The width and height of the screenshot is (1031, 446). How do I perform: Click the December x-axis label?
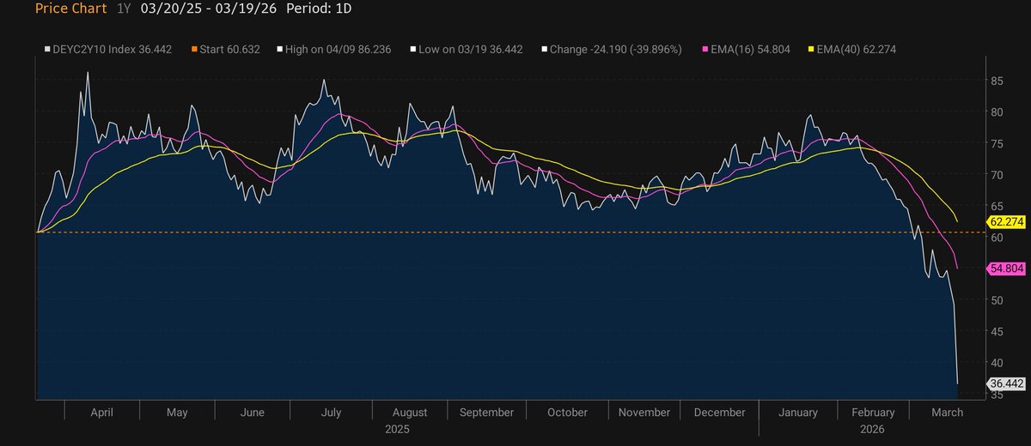pyautogui.click(x=720, y=412)
